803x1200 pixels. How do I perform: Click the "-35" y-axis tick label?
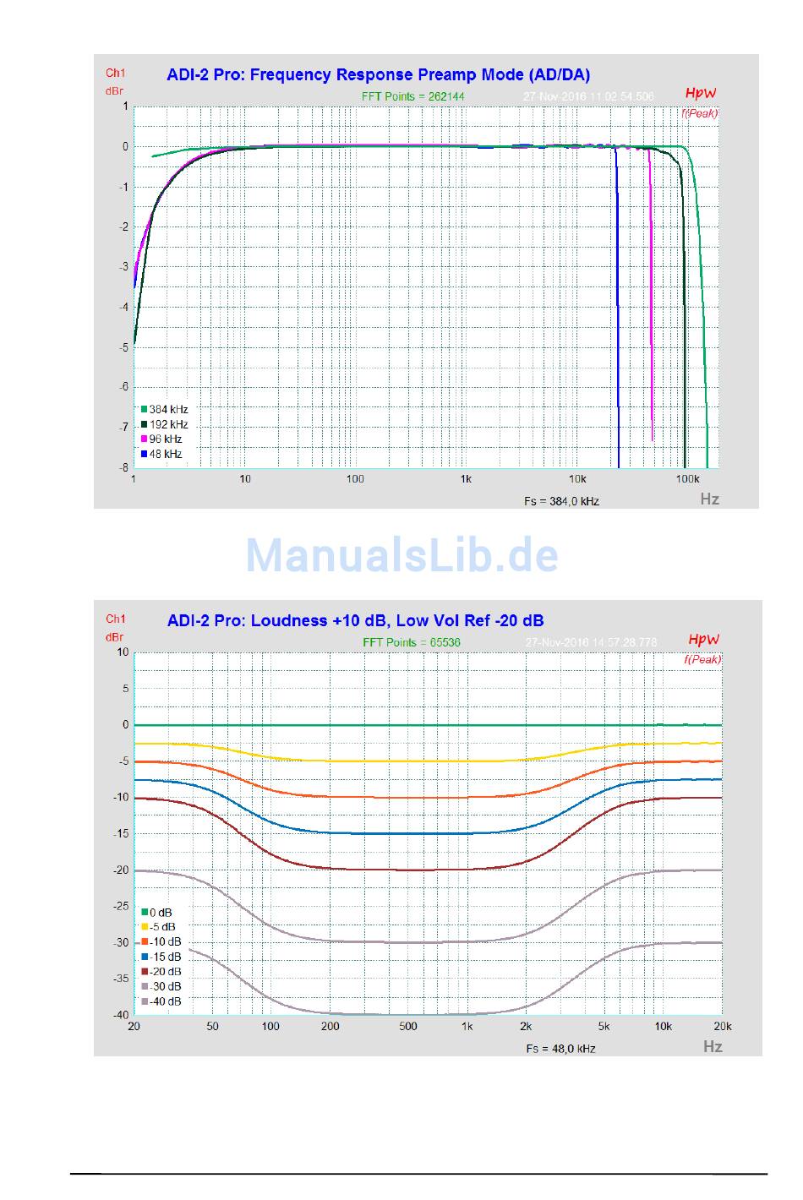pyautogui.click(x=122, y=979)
